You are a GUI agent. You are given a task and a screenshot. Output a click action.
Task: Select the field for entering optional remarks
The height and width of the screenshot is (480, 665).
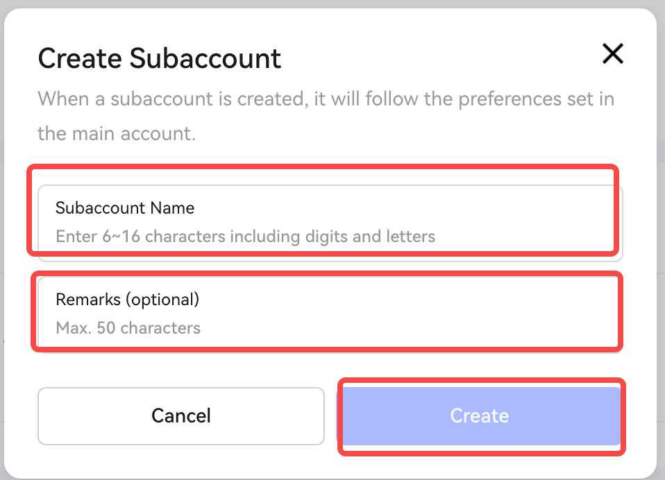tap(330, 314)
